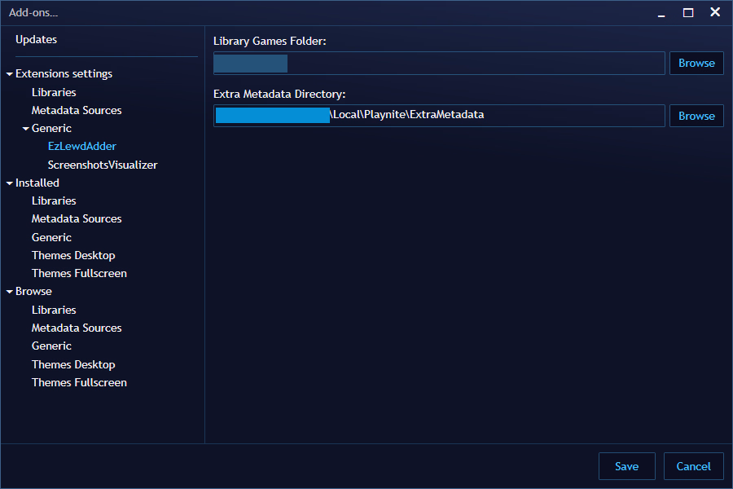Open the Updates section
The width and height of the screenshot is (733, 489).
tap(36, 40)
